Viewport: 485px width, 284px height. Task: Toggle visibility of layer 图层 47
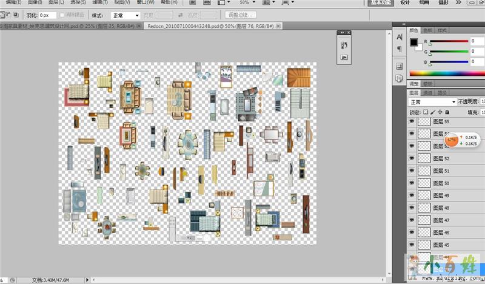(x=412, y=220)
